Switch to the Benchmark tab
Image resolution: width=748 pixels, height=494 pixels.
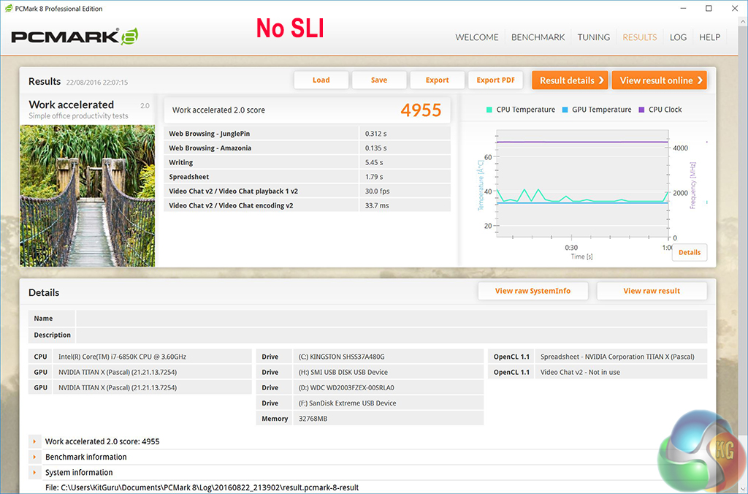tap(538, 37)
